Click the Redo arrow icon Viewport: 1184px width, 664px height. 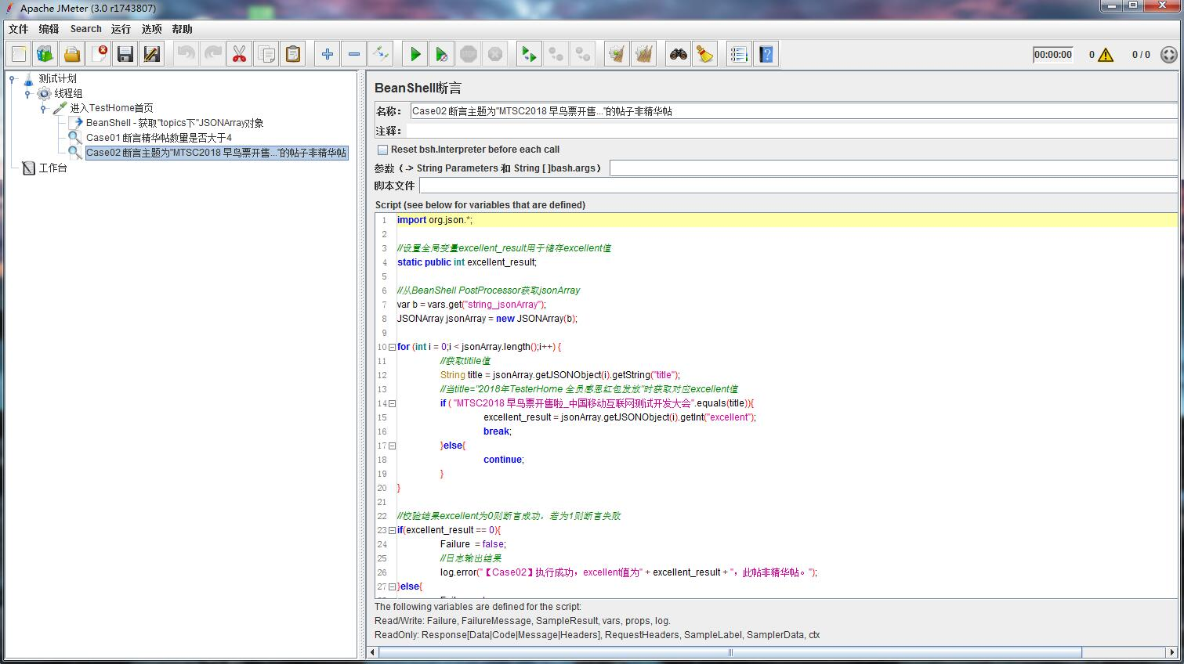tap(212, 54)
